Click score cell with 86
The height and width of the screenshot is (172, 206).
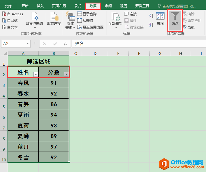[54, 104]
